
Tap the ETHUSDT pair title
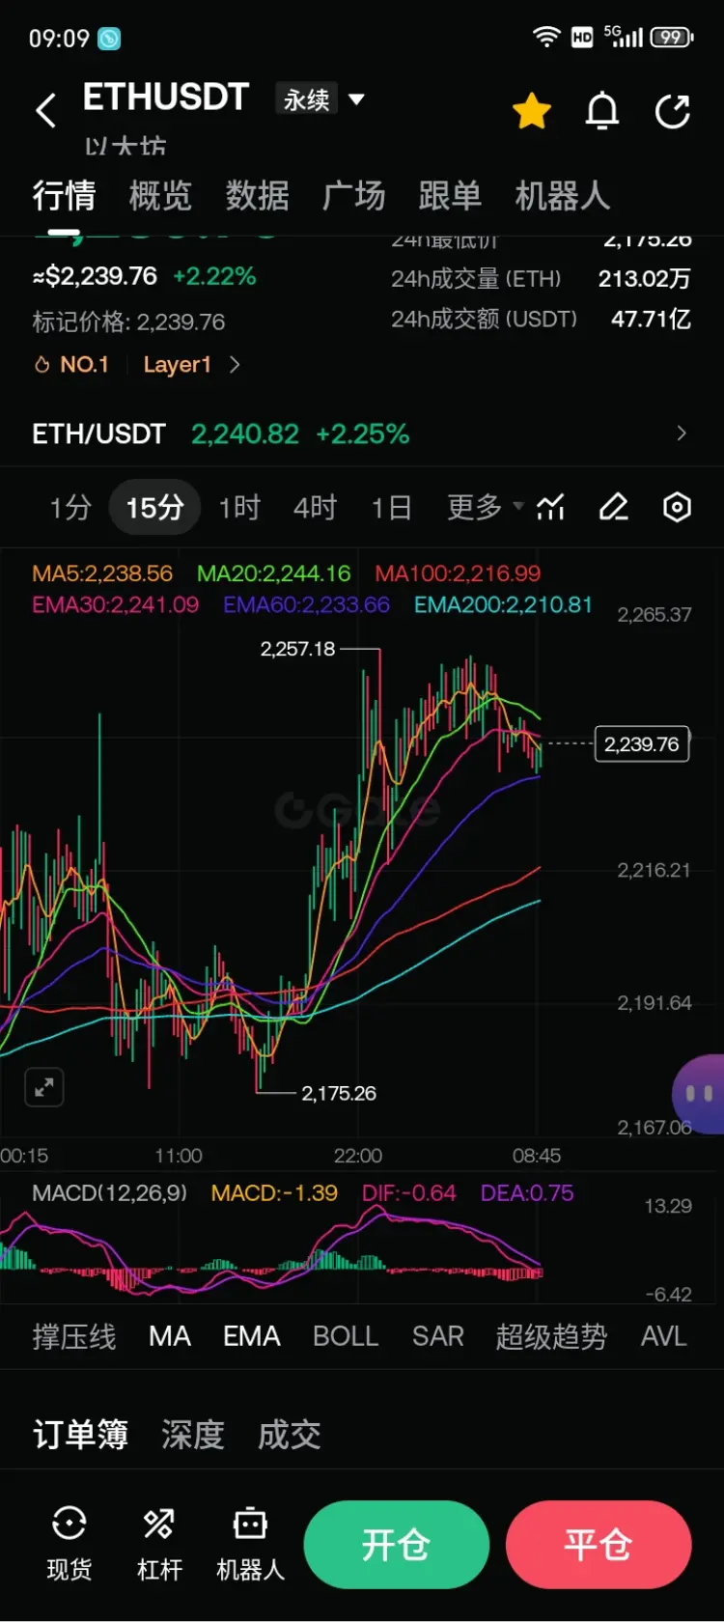166,98
